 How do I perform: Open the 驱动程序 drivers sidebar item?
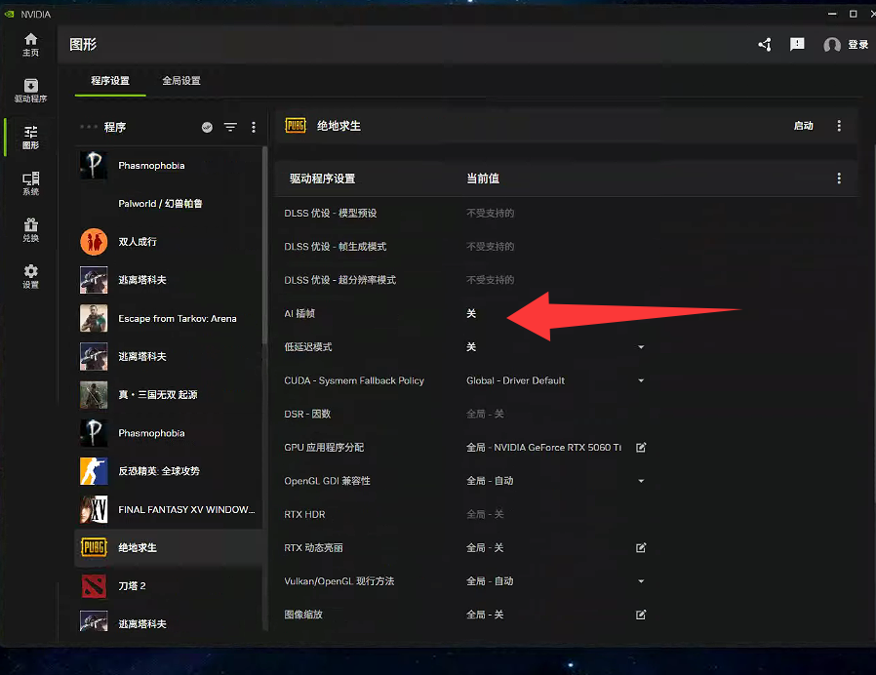(x=30, y=91)
